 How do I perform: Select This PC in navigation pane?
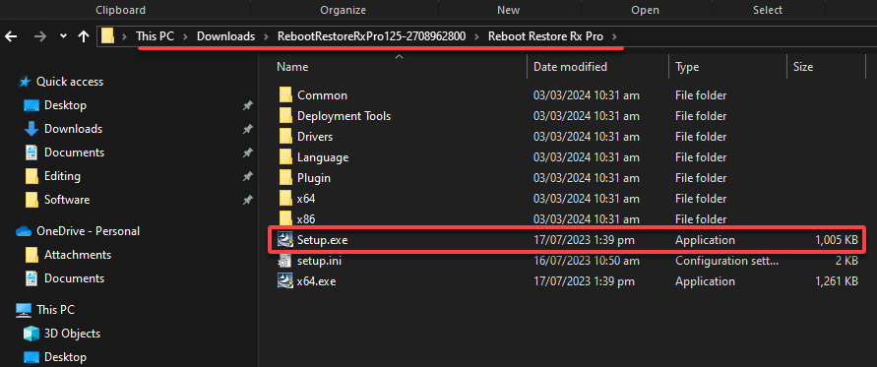[55, 309]
